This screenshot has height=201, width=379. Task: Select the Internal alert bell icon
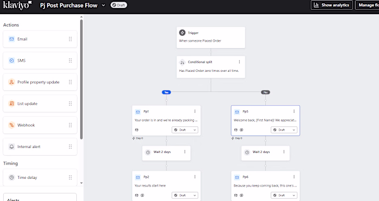coord(11,146)
